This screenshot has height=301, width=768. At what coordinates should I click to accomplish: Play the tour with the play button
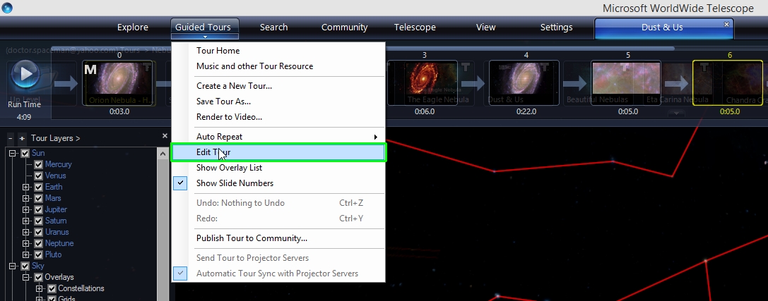coord(25,74)
